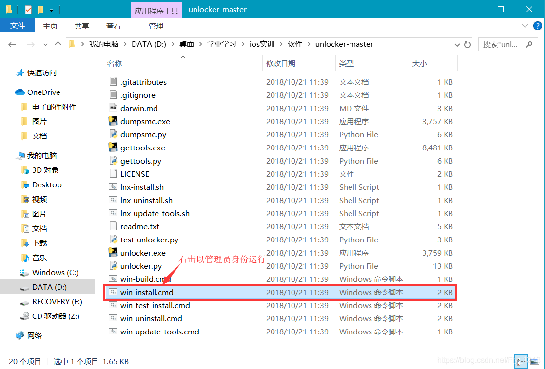Select the 应用程序工具 contextual tab
Viewport: 545px width, 369px height.
click(156, 10)
